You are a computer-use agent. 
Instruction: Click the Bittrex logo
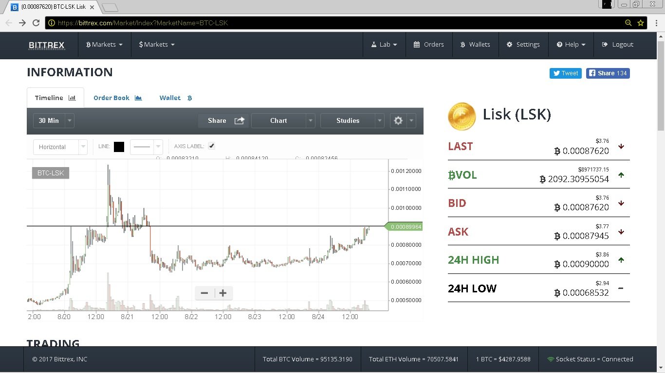[47, 45]
